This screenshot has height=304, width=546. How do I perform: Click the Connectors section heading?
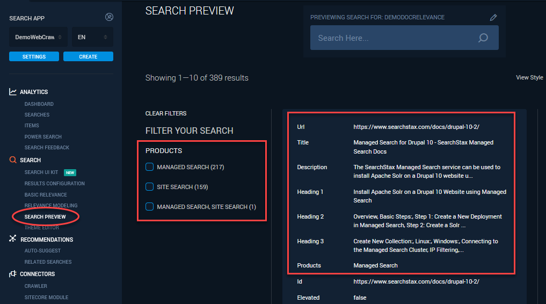(37, 274)
